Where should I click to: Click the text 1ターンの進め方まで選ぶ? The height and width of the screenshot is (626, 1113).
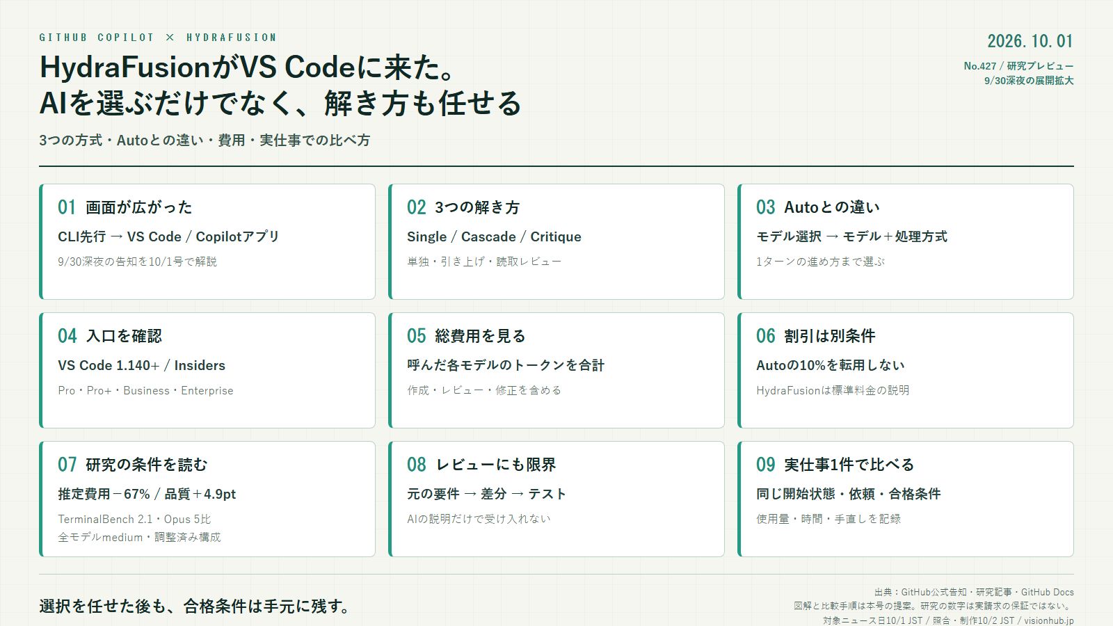(820, 262)
